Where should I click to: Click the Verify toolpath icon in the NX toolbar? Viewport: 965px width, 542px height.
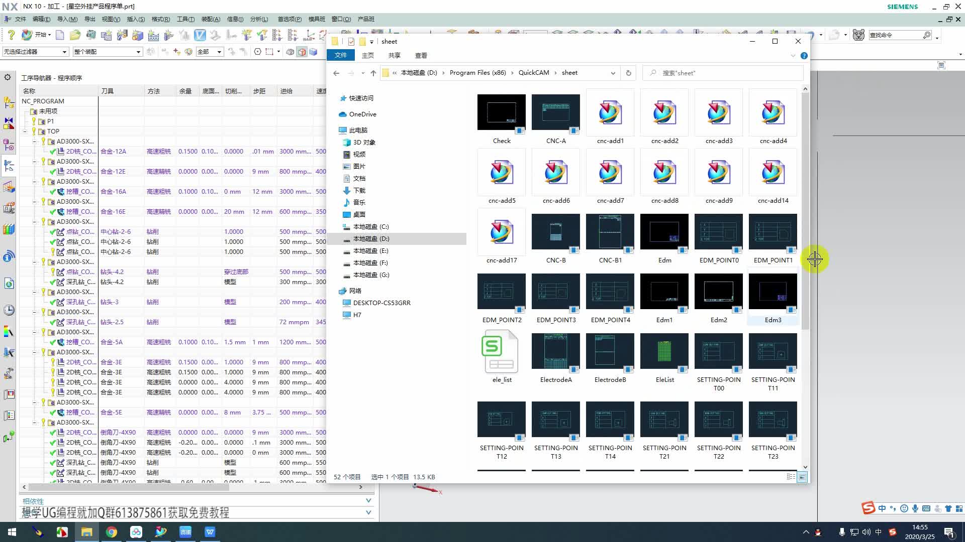pyautogui.click(x=200, y=35)
